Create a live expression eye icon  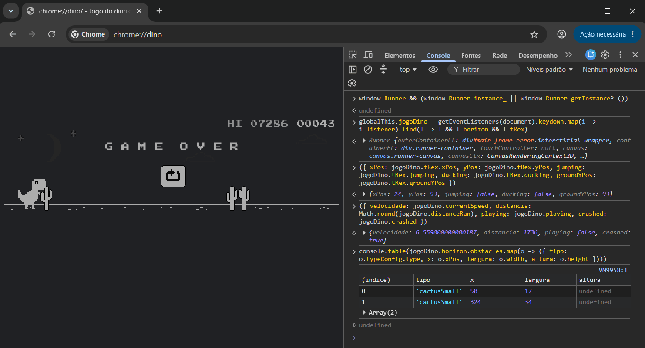pyautogui.click(x=433, y=70)
